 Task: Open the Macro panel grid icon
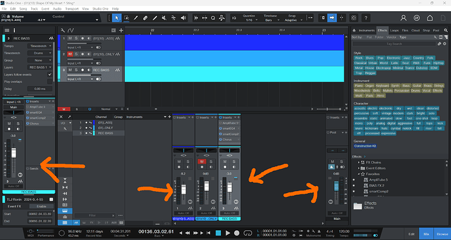coord(354,18)
